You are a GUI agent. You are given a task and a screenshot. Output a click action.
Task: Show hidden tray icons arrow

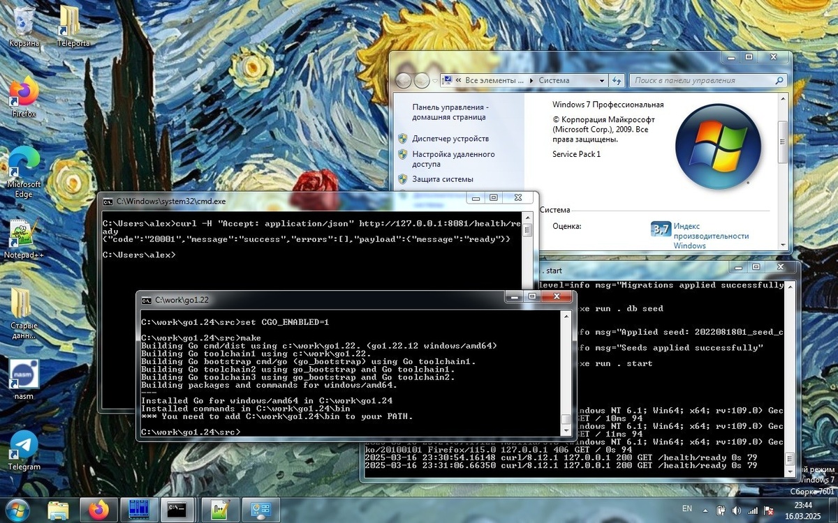(704, 510)
